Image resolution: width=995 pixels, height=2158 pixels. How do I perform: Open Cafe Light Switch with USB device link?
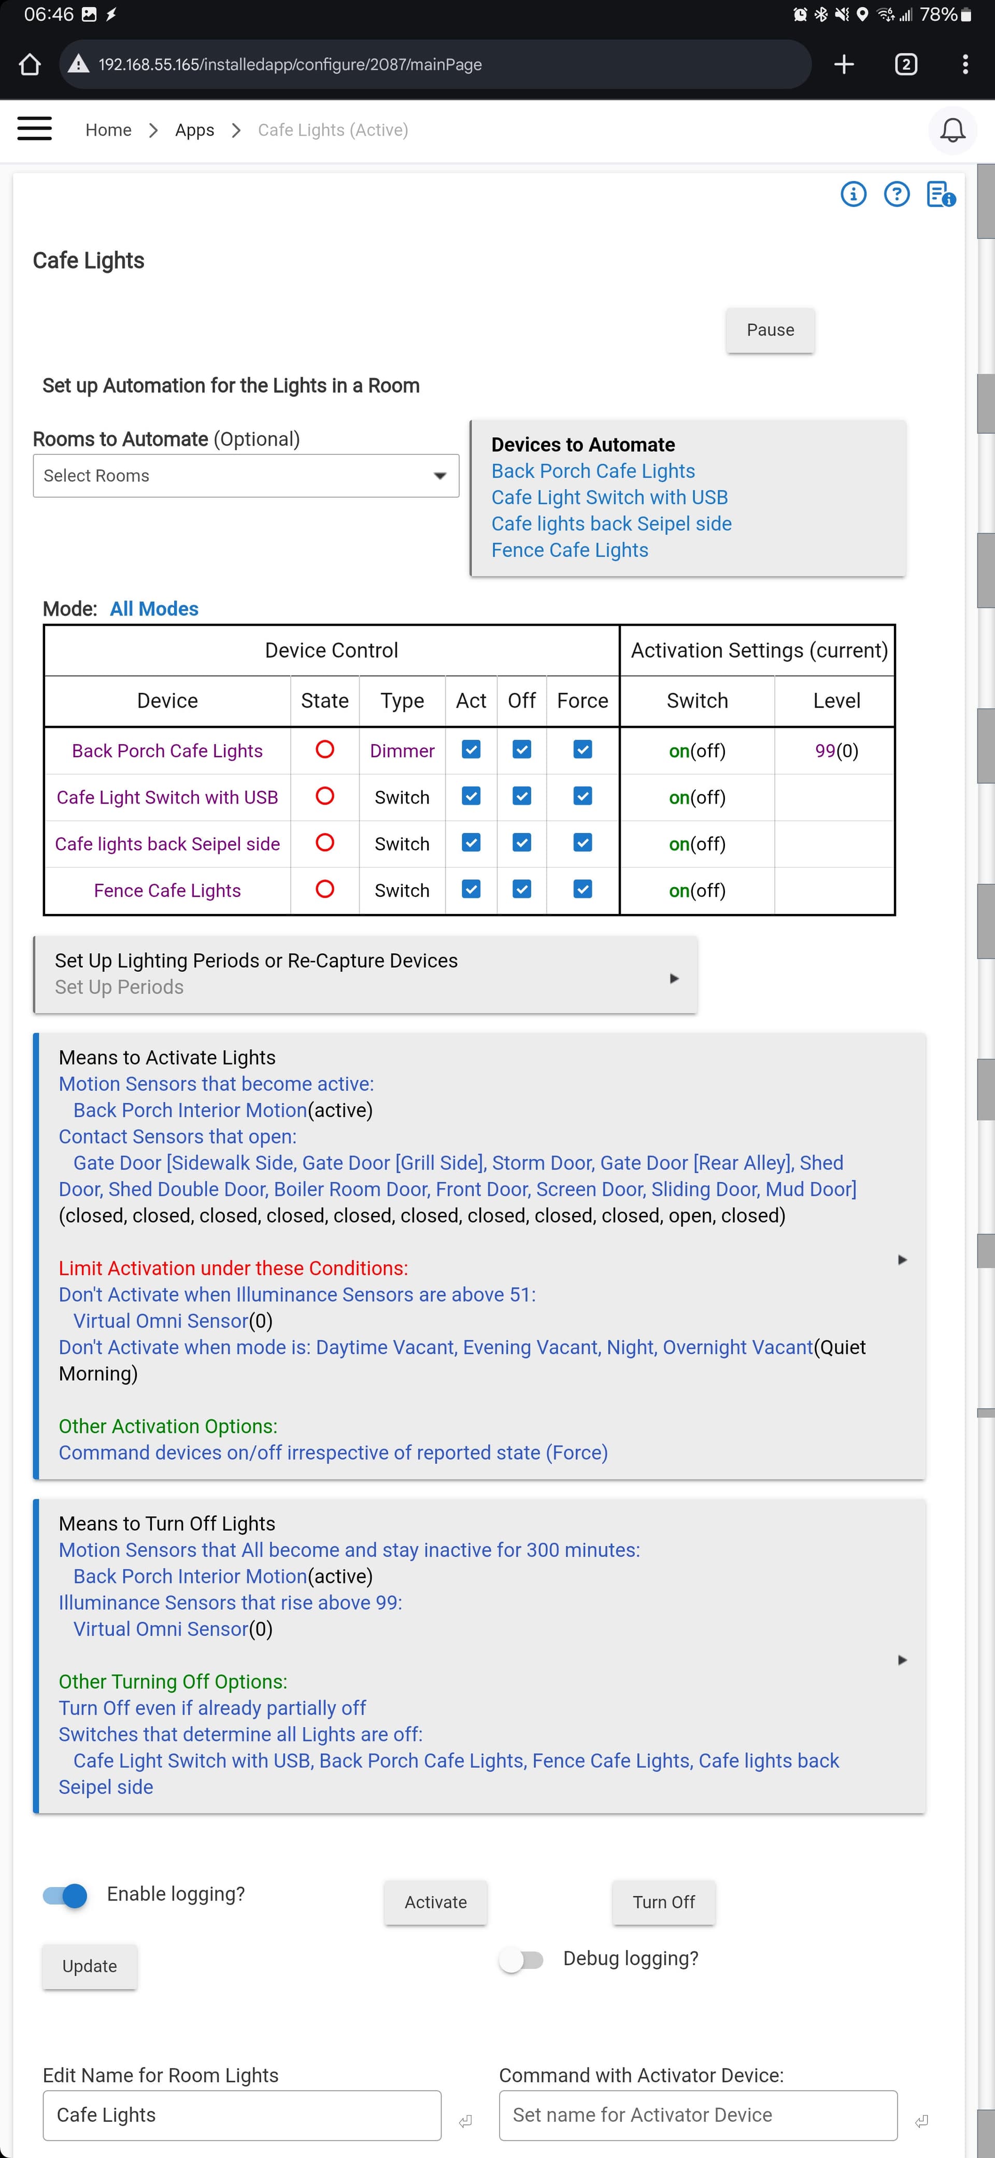click(609, 497)
